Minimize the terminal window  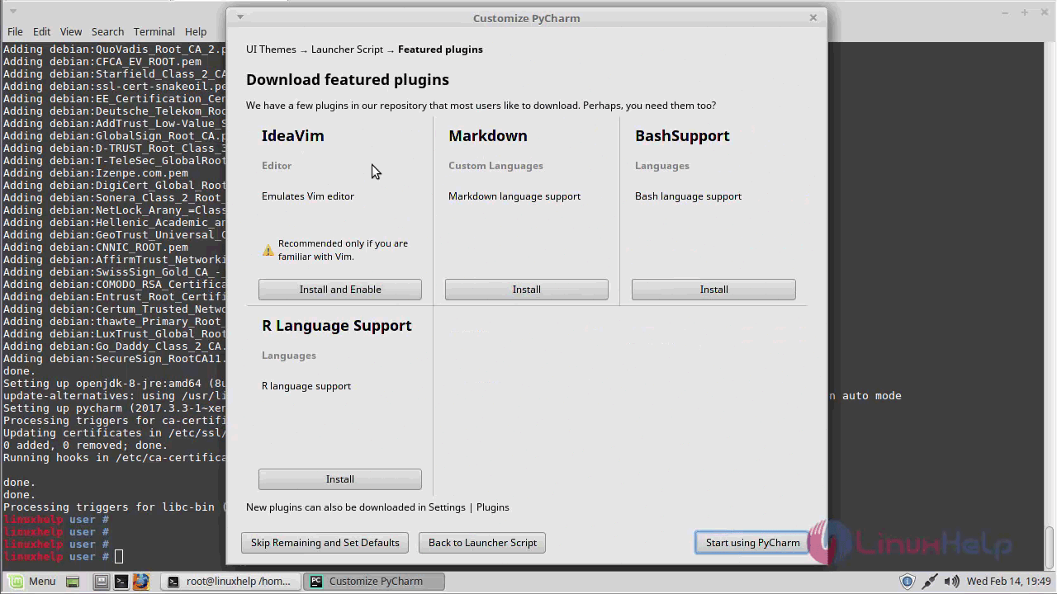pyautogui.click(x=1005, y=13)
